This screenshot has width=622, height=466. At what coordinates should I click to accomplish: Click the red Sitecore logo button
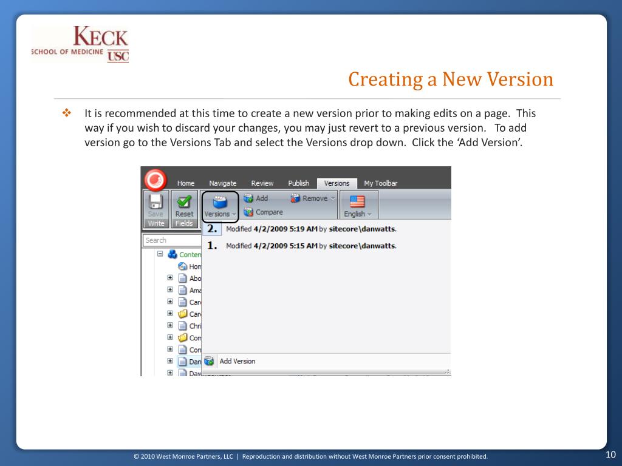coord(155,180)
